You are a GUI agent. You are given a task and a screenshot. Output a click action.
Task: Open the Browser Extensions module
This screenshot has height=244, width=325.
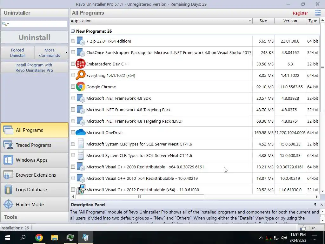(x=34, y=175)
